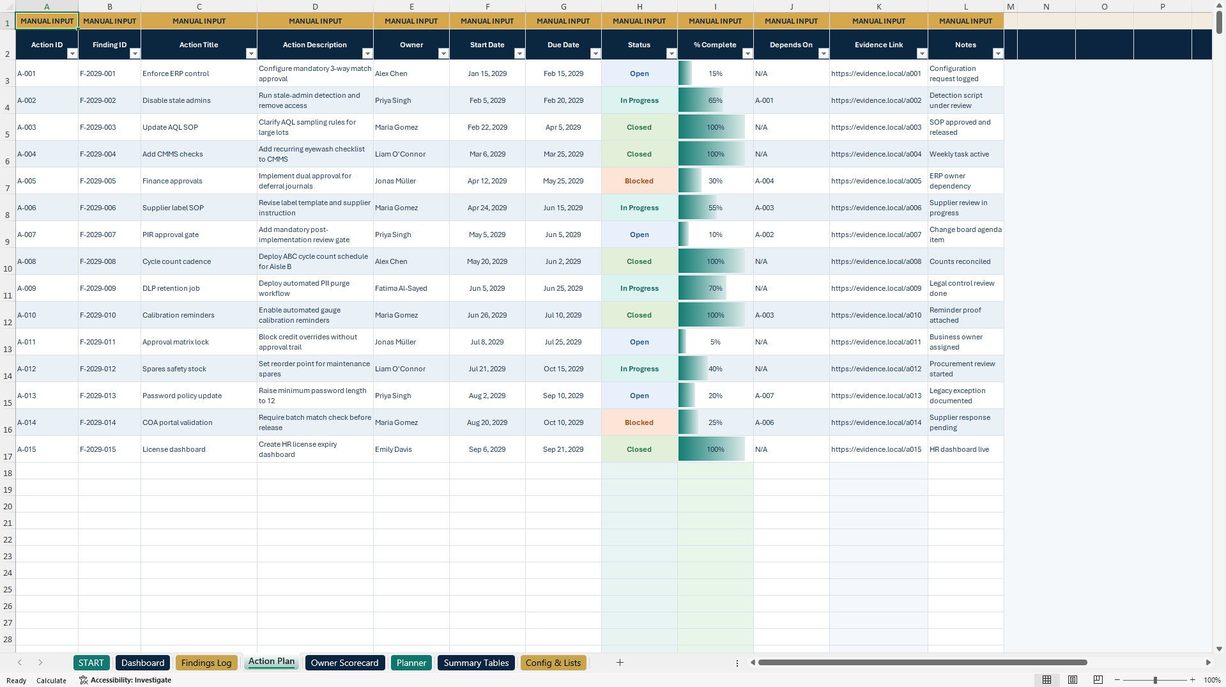
Task: Select the 70% complete cell
Action: [716, 288]
